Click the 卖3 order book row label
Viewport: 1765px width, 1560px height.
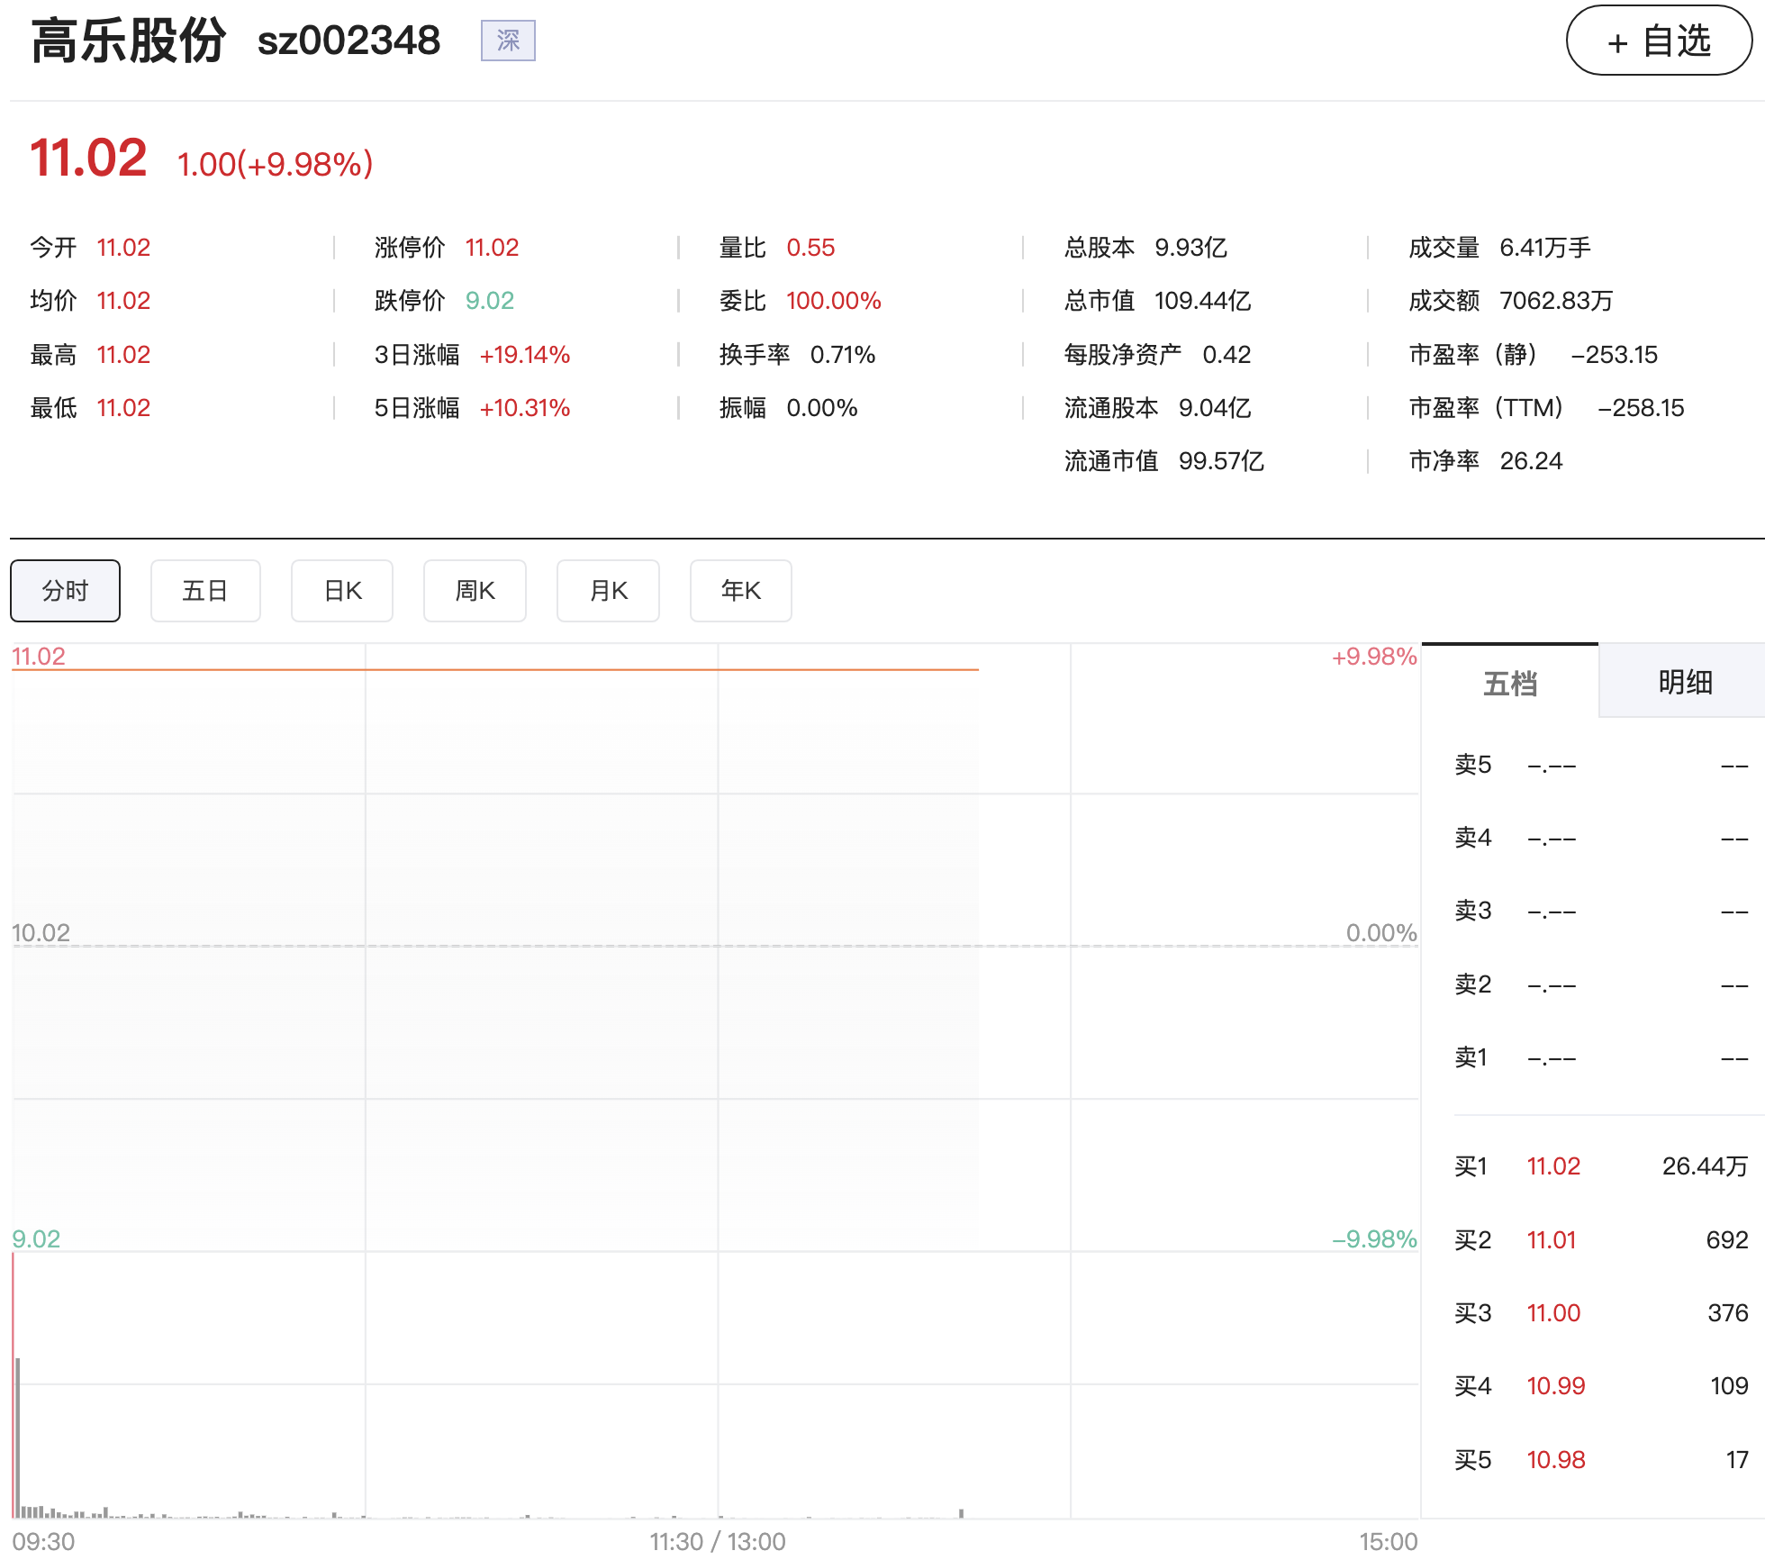click(1473, 911)
